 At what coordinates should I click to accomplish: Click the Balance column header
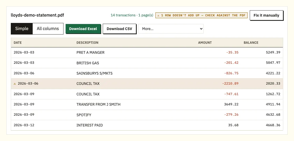point(251,42)
